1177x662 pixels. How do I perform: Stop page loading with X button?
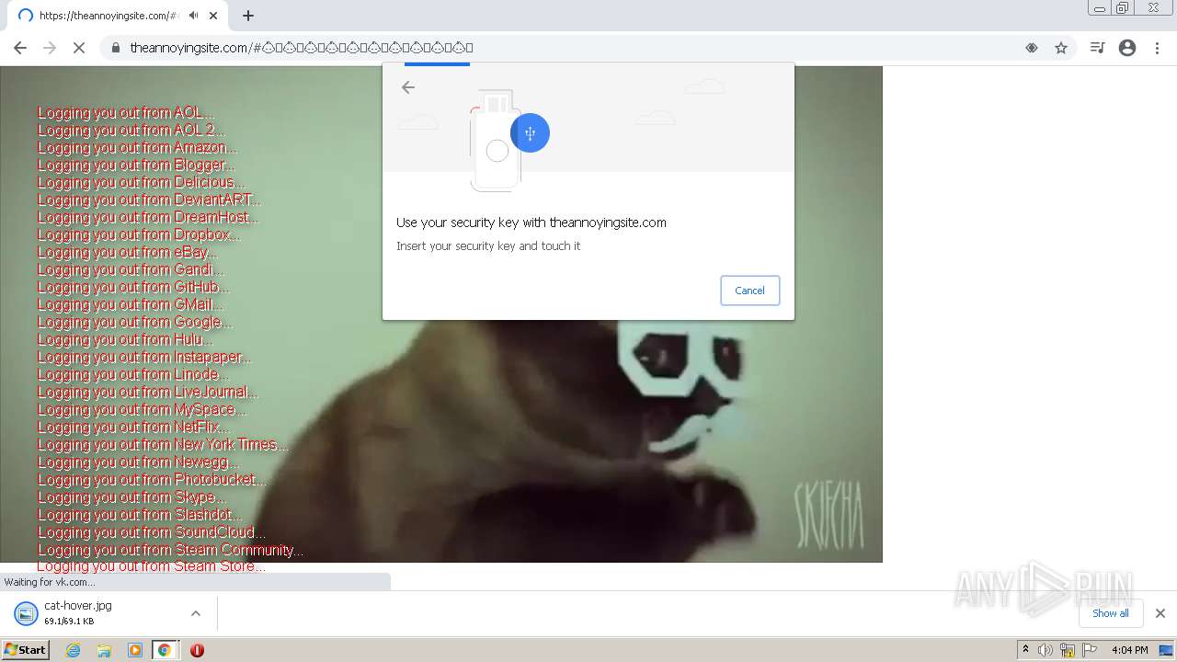pos(79,48)
